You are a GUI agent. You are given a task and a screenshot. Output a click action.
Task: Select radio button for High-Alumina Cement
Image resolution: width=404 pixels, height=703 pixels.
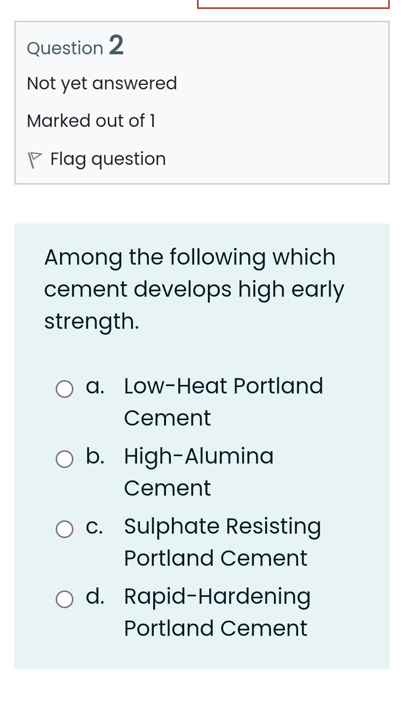tap(65, 459)
